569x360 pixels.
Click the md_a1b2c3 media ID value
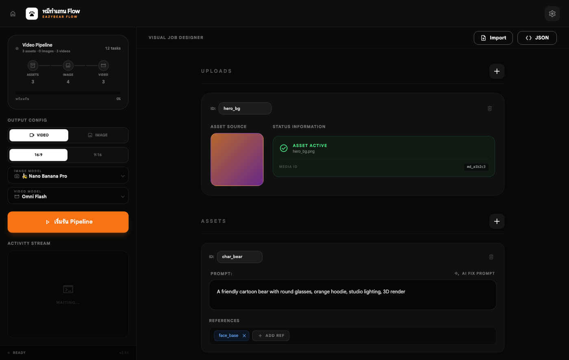[x=476, y=167]
